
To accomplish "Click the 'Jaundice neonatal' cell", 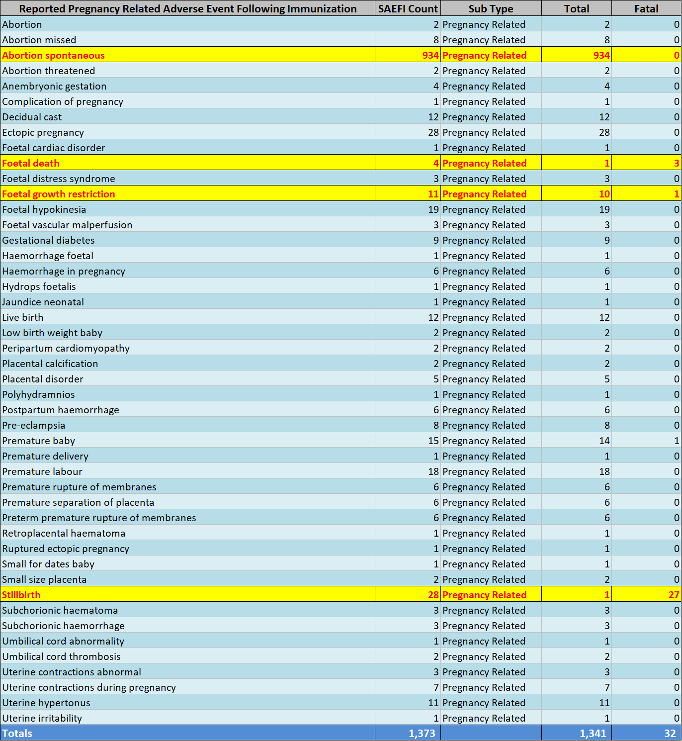I will pyautogui.click(x=187, y=302).
